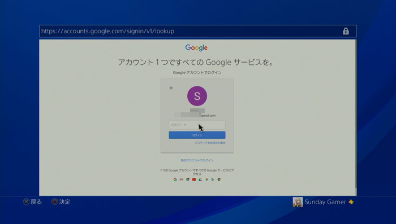The width and height of the screenshot is (396, 224).
Task: Click the browser page vertical scrollbar
Action: [356, 117]
